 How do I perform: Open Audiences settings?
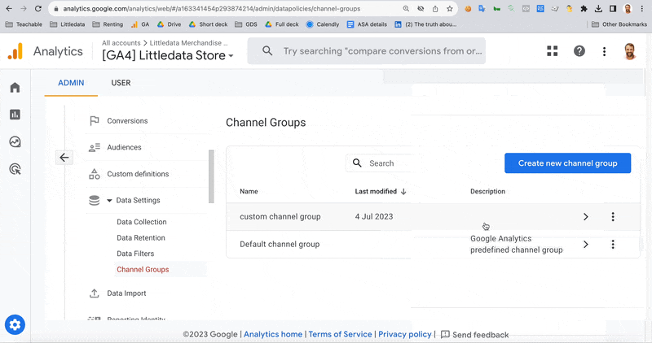(124, 147)
